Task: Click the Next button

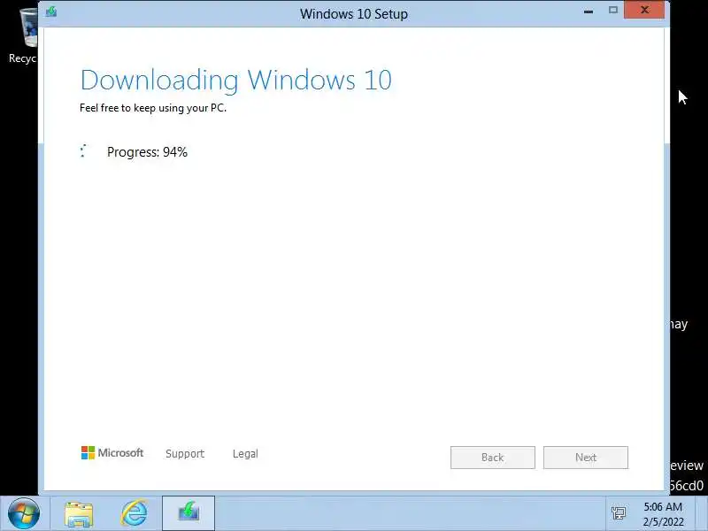Action: 586,458
